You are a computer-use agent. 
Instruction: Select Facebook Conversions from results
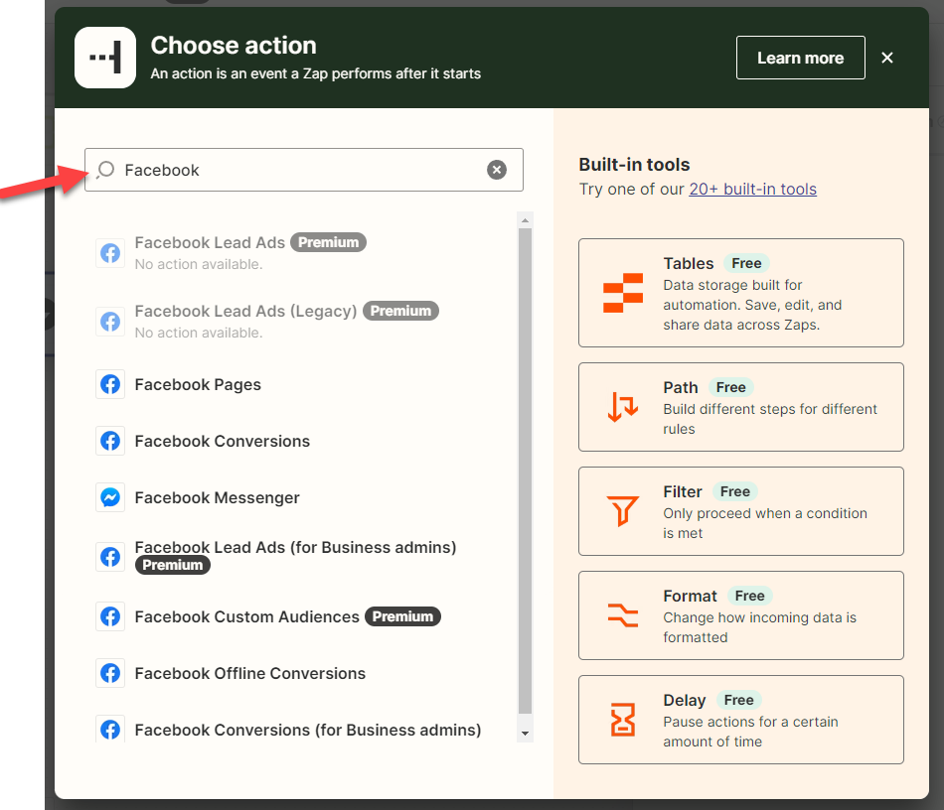click(x=223, y=441)
